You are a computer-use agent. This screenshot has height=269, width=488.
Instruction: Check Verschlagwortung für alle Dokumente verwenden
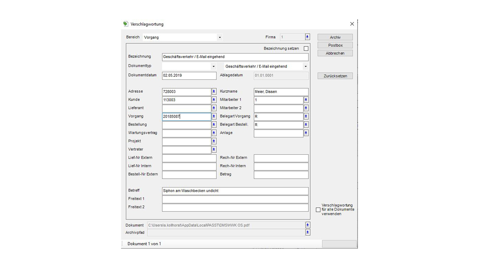pyautogui.click(x=318, y=210)
